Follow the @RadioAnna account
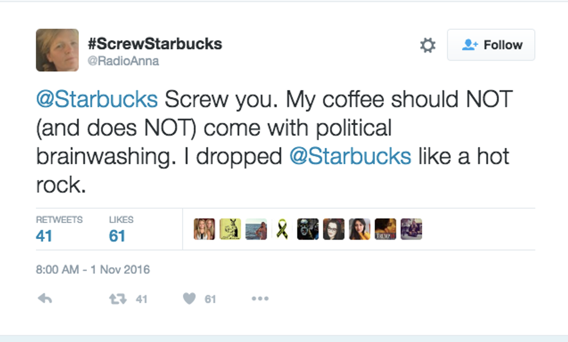Viewport: 568px width, 342px height. [x=491, y=45]
